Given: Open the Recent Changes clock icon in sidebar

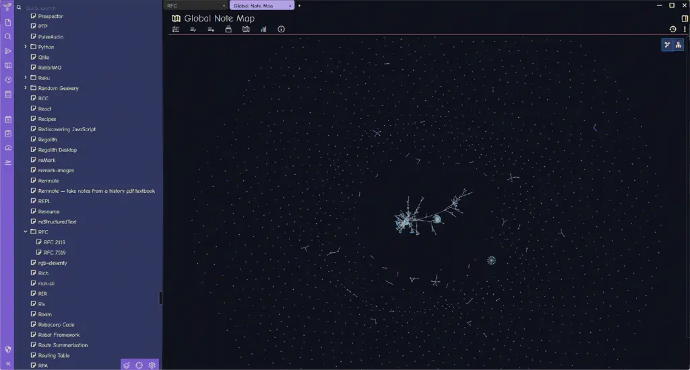Looking at the screenshot, I should click(x=8, y=80).
